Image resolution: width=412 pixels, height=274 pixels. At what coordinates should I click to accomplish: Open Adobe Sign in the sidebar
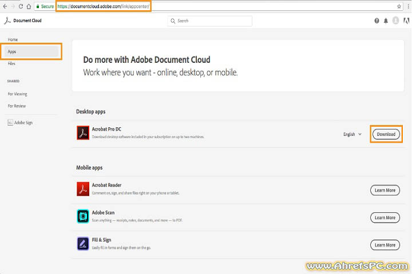click(x=20, y=123)
